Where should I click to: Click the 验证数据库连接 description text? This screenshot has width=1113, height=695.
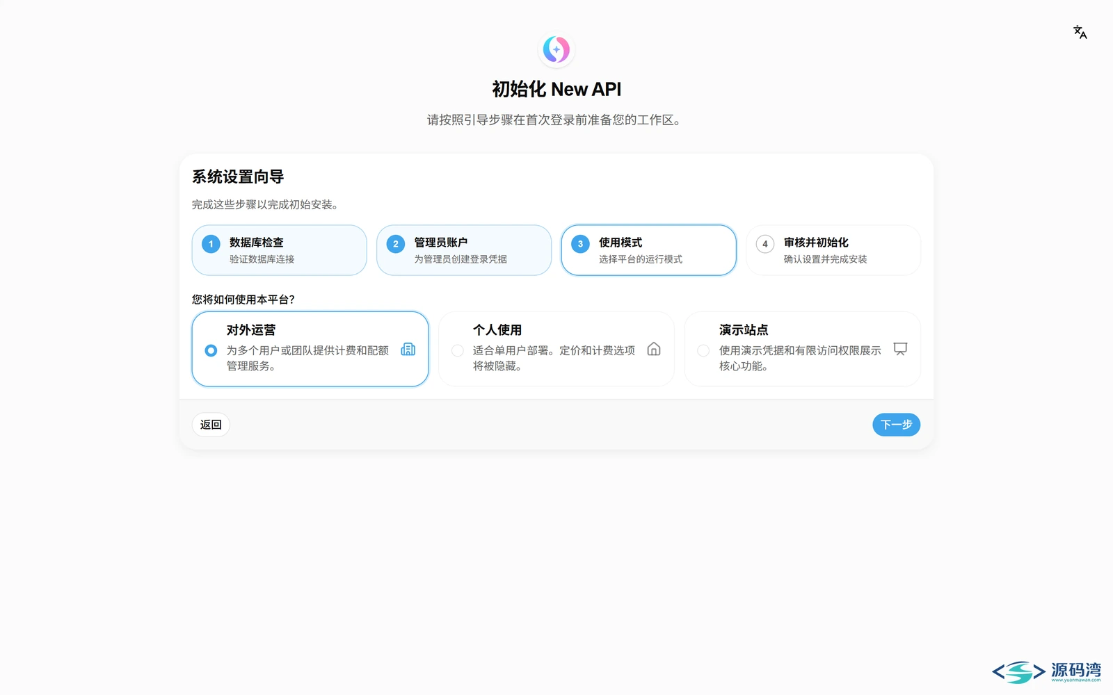coord(262,259)
